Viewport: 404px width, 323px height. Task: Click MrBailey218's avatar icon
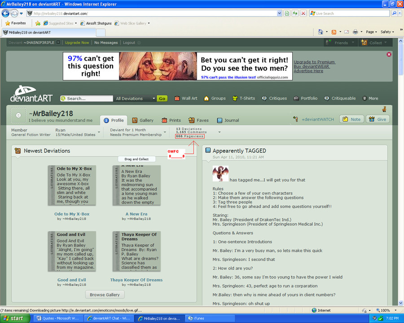18,115
